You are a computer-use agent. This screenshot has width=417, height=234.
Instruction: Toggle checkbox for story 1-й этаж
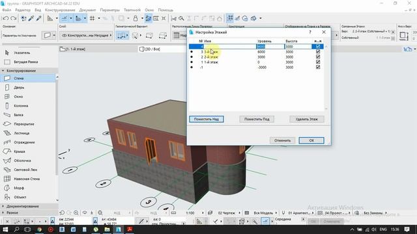pyautogui.click(x=318, y=62)
